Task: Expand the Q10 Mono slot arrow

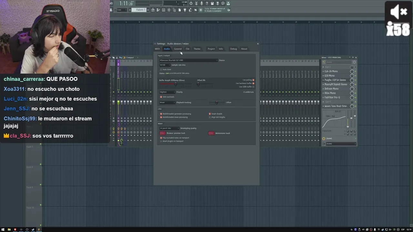Action: [323, 76]
